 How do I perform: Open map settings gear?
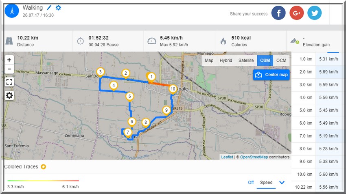pos(9,95)
